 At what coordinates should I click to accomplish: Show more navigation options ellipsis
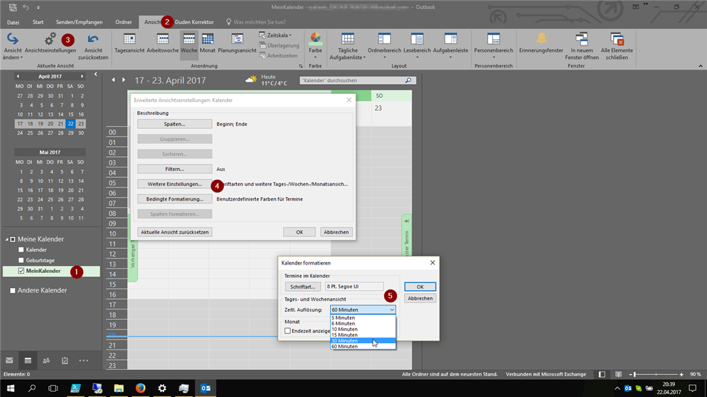coord(84,360)
